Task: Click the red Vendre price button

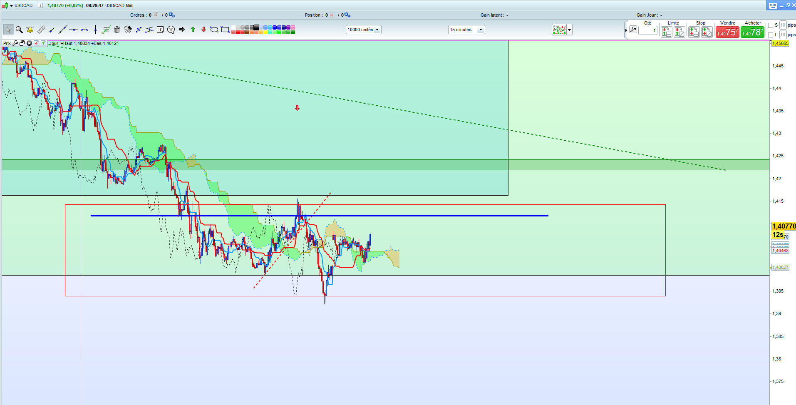Action: pos(727,32)
